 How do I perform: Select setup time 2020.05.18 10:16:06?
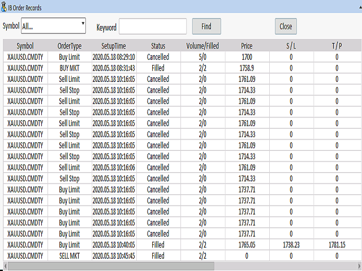click(114, 167)
